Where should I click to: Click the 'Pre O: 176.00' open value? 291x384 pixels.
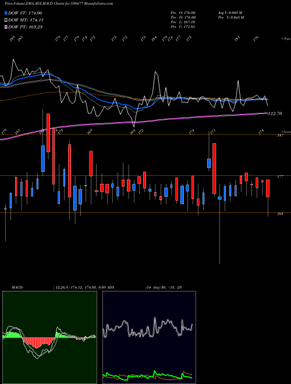183,13
